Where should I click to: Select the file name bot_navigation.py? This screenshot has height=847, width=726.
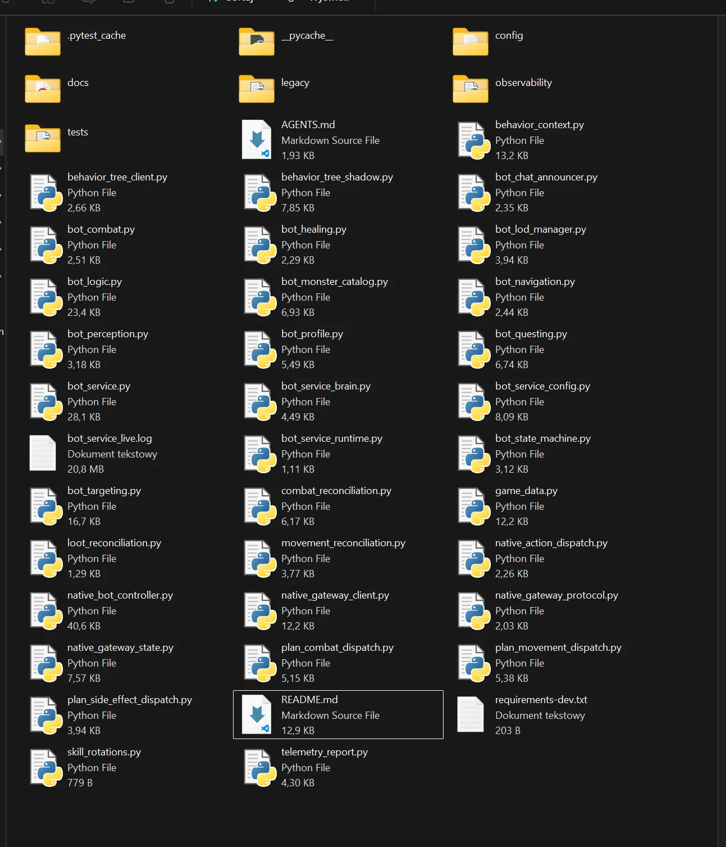pyautogui.click(x=535, y=282)
